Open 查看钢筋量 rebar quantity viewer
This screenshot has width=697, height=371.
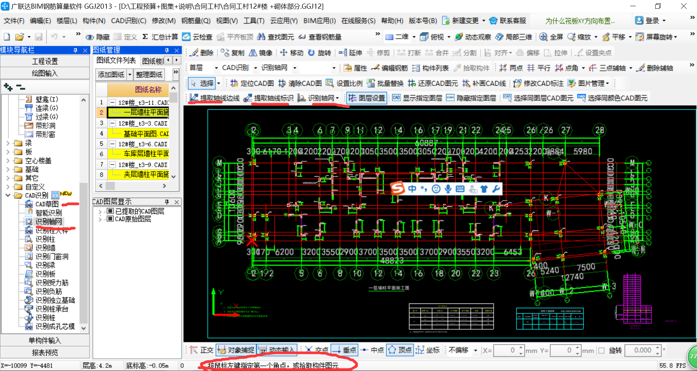320,37
